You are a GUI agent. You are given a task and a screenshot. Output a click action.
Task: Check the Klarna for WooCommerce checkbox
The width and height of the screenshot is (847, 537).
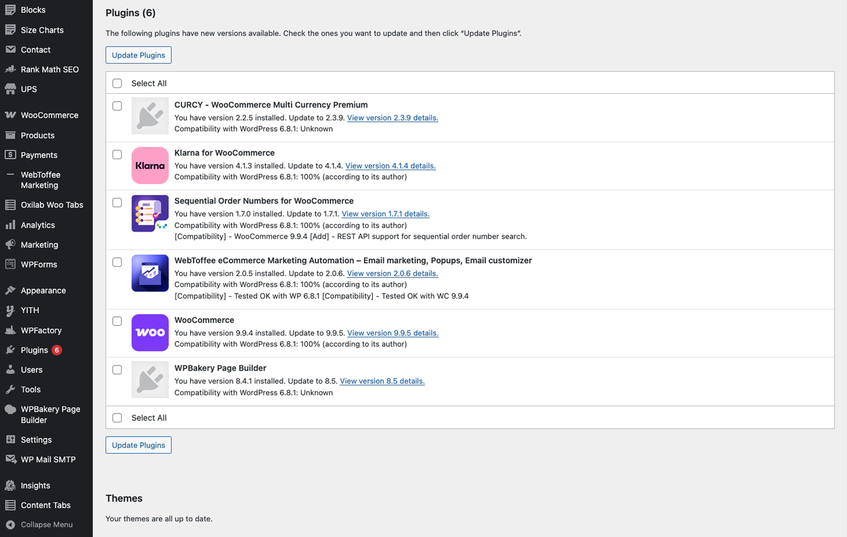tap(117, 154)
